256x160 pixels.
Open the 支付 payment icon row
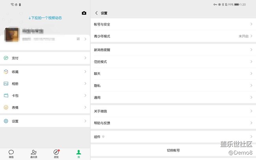pos(6,58)
